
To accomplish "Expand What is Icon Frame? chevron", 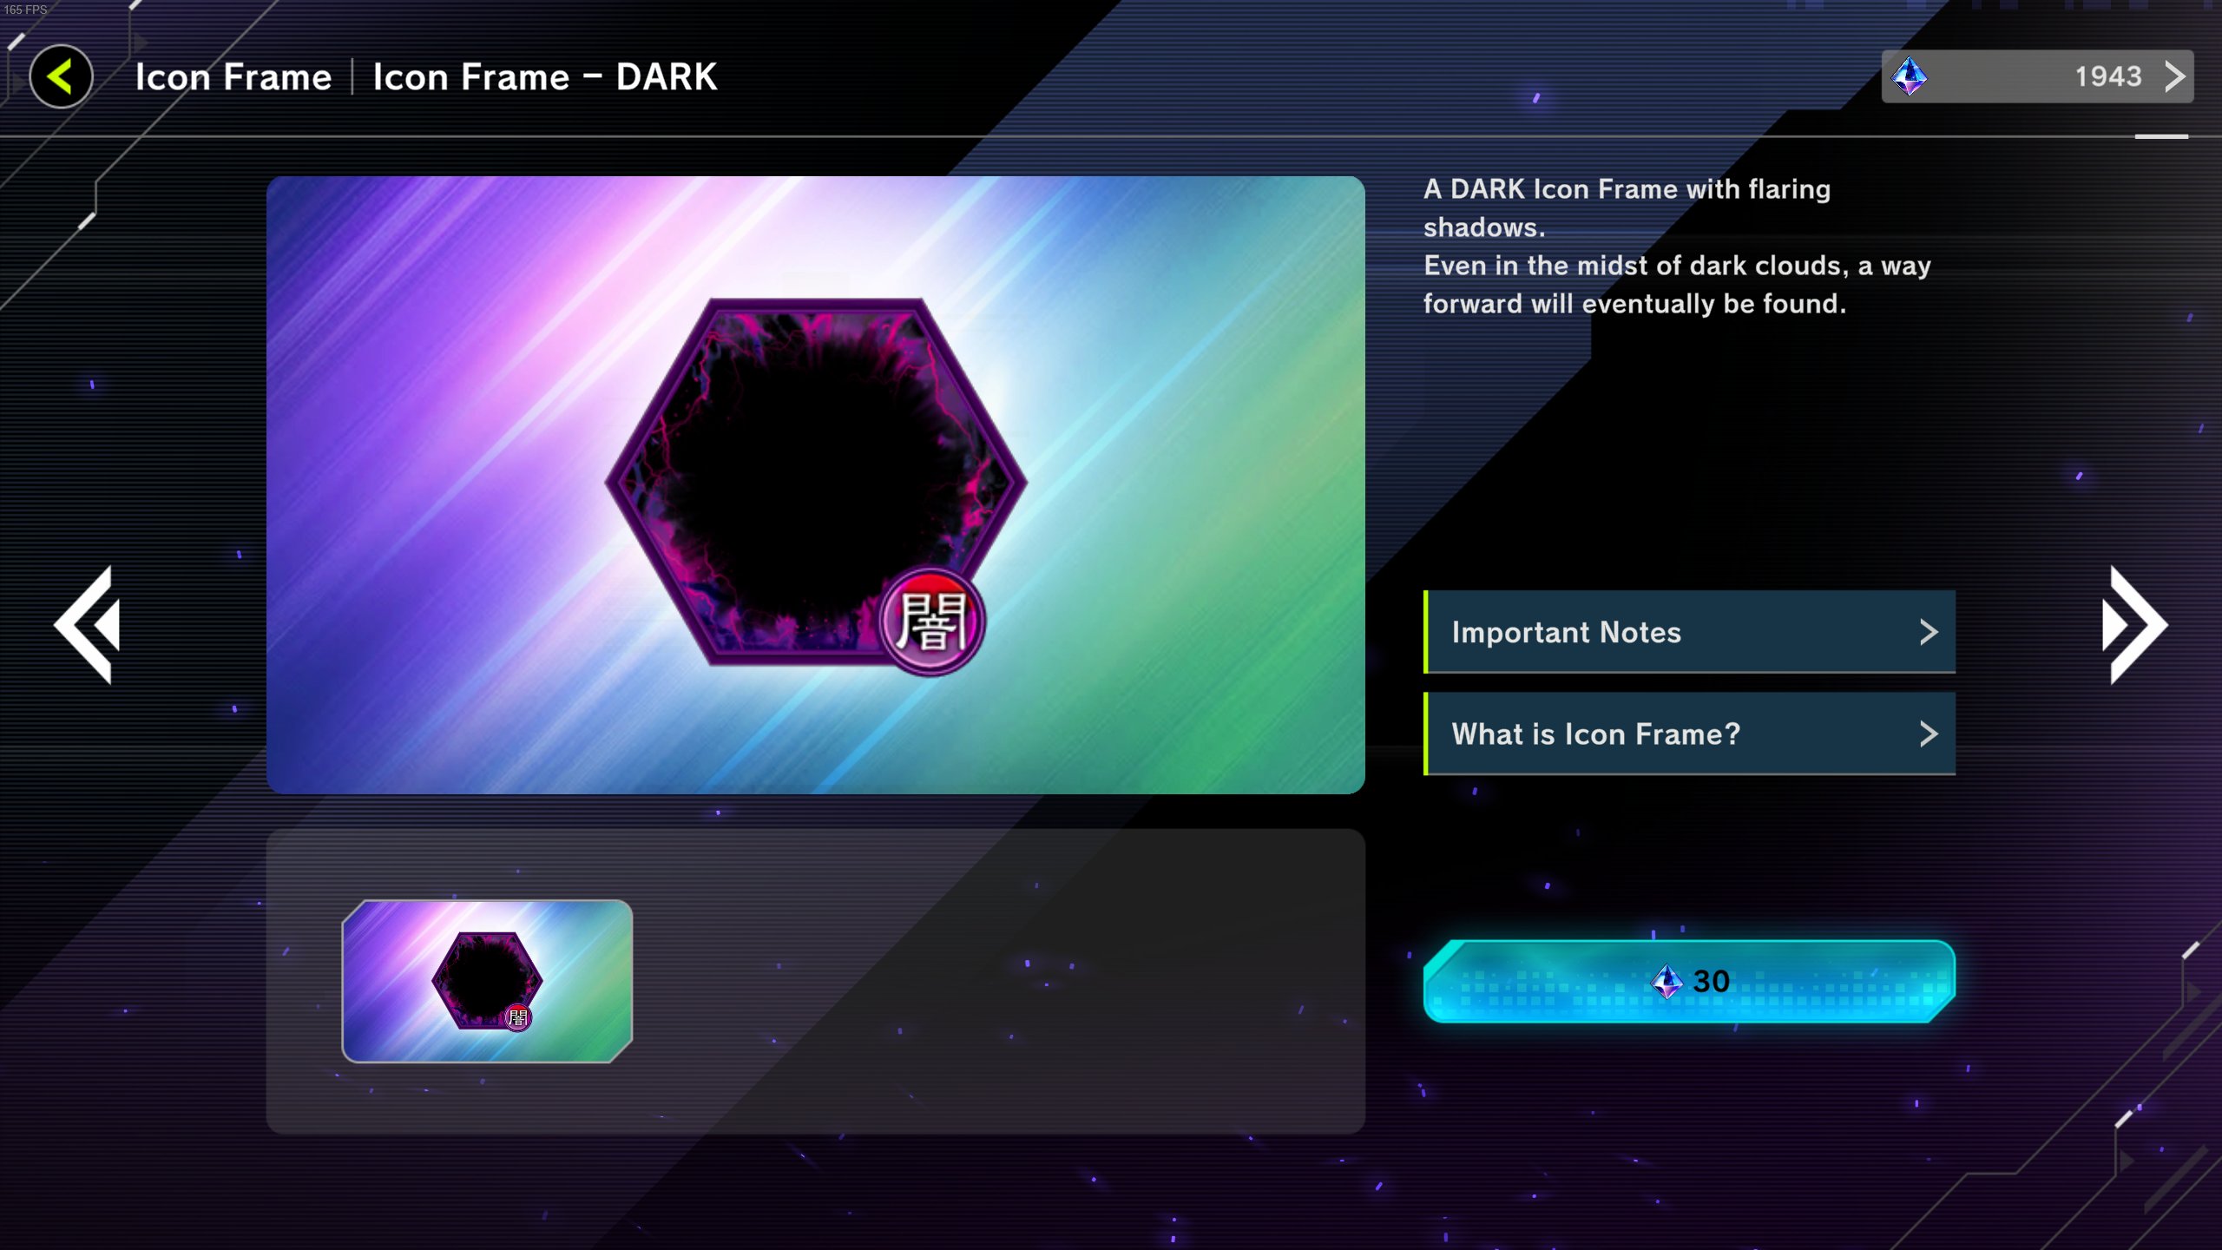I will (1928, 734).
